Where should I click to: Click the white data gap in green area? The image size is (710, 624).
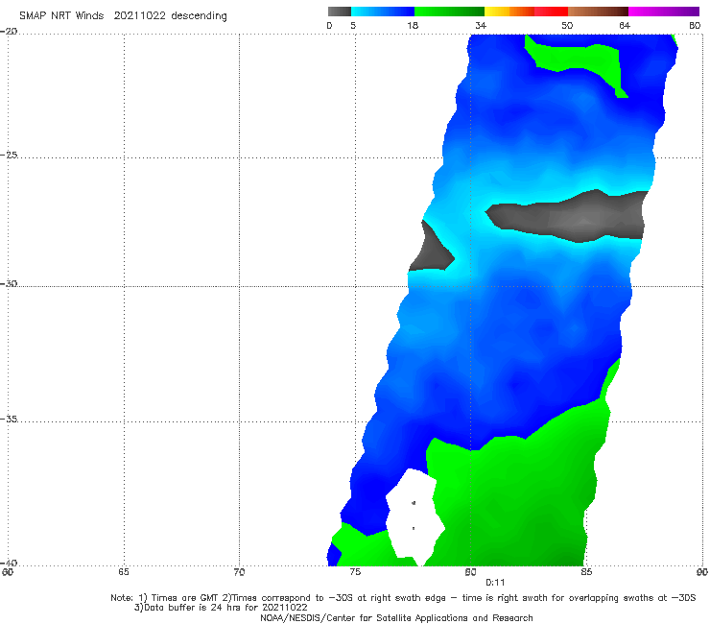[414, 516]
